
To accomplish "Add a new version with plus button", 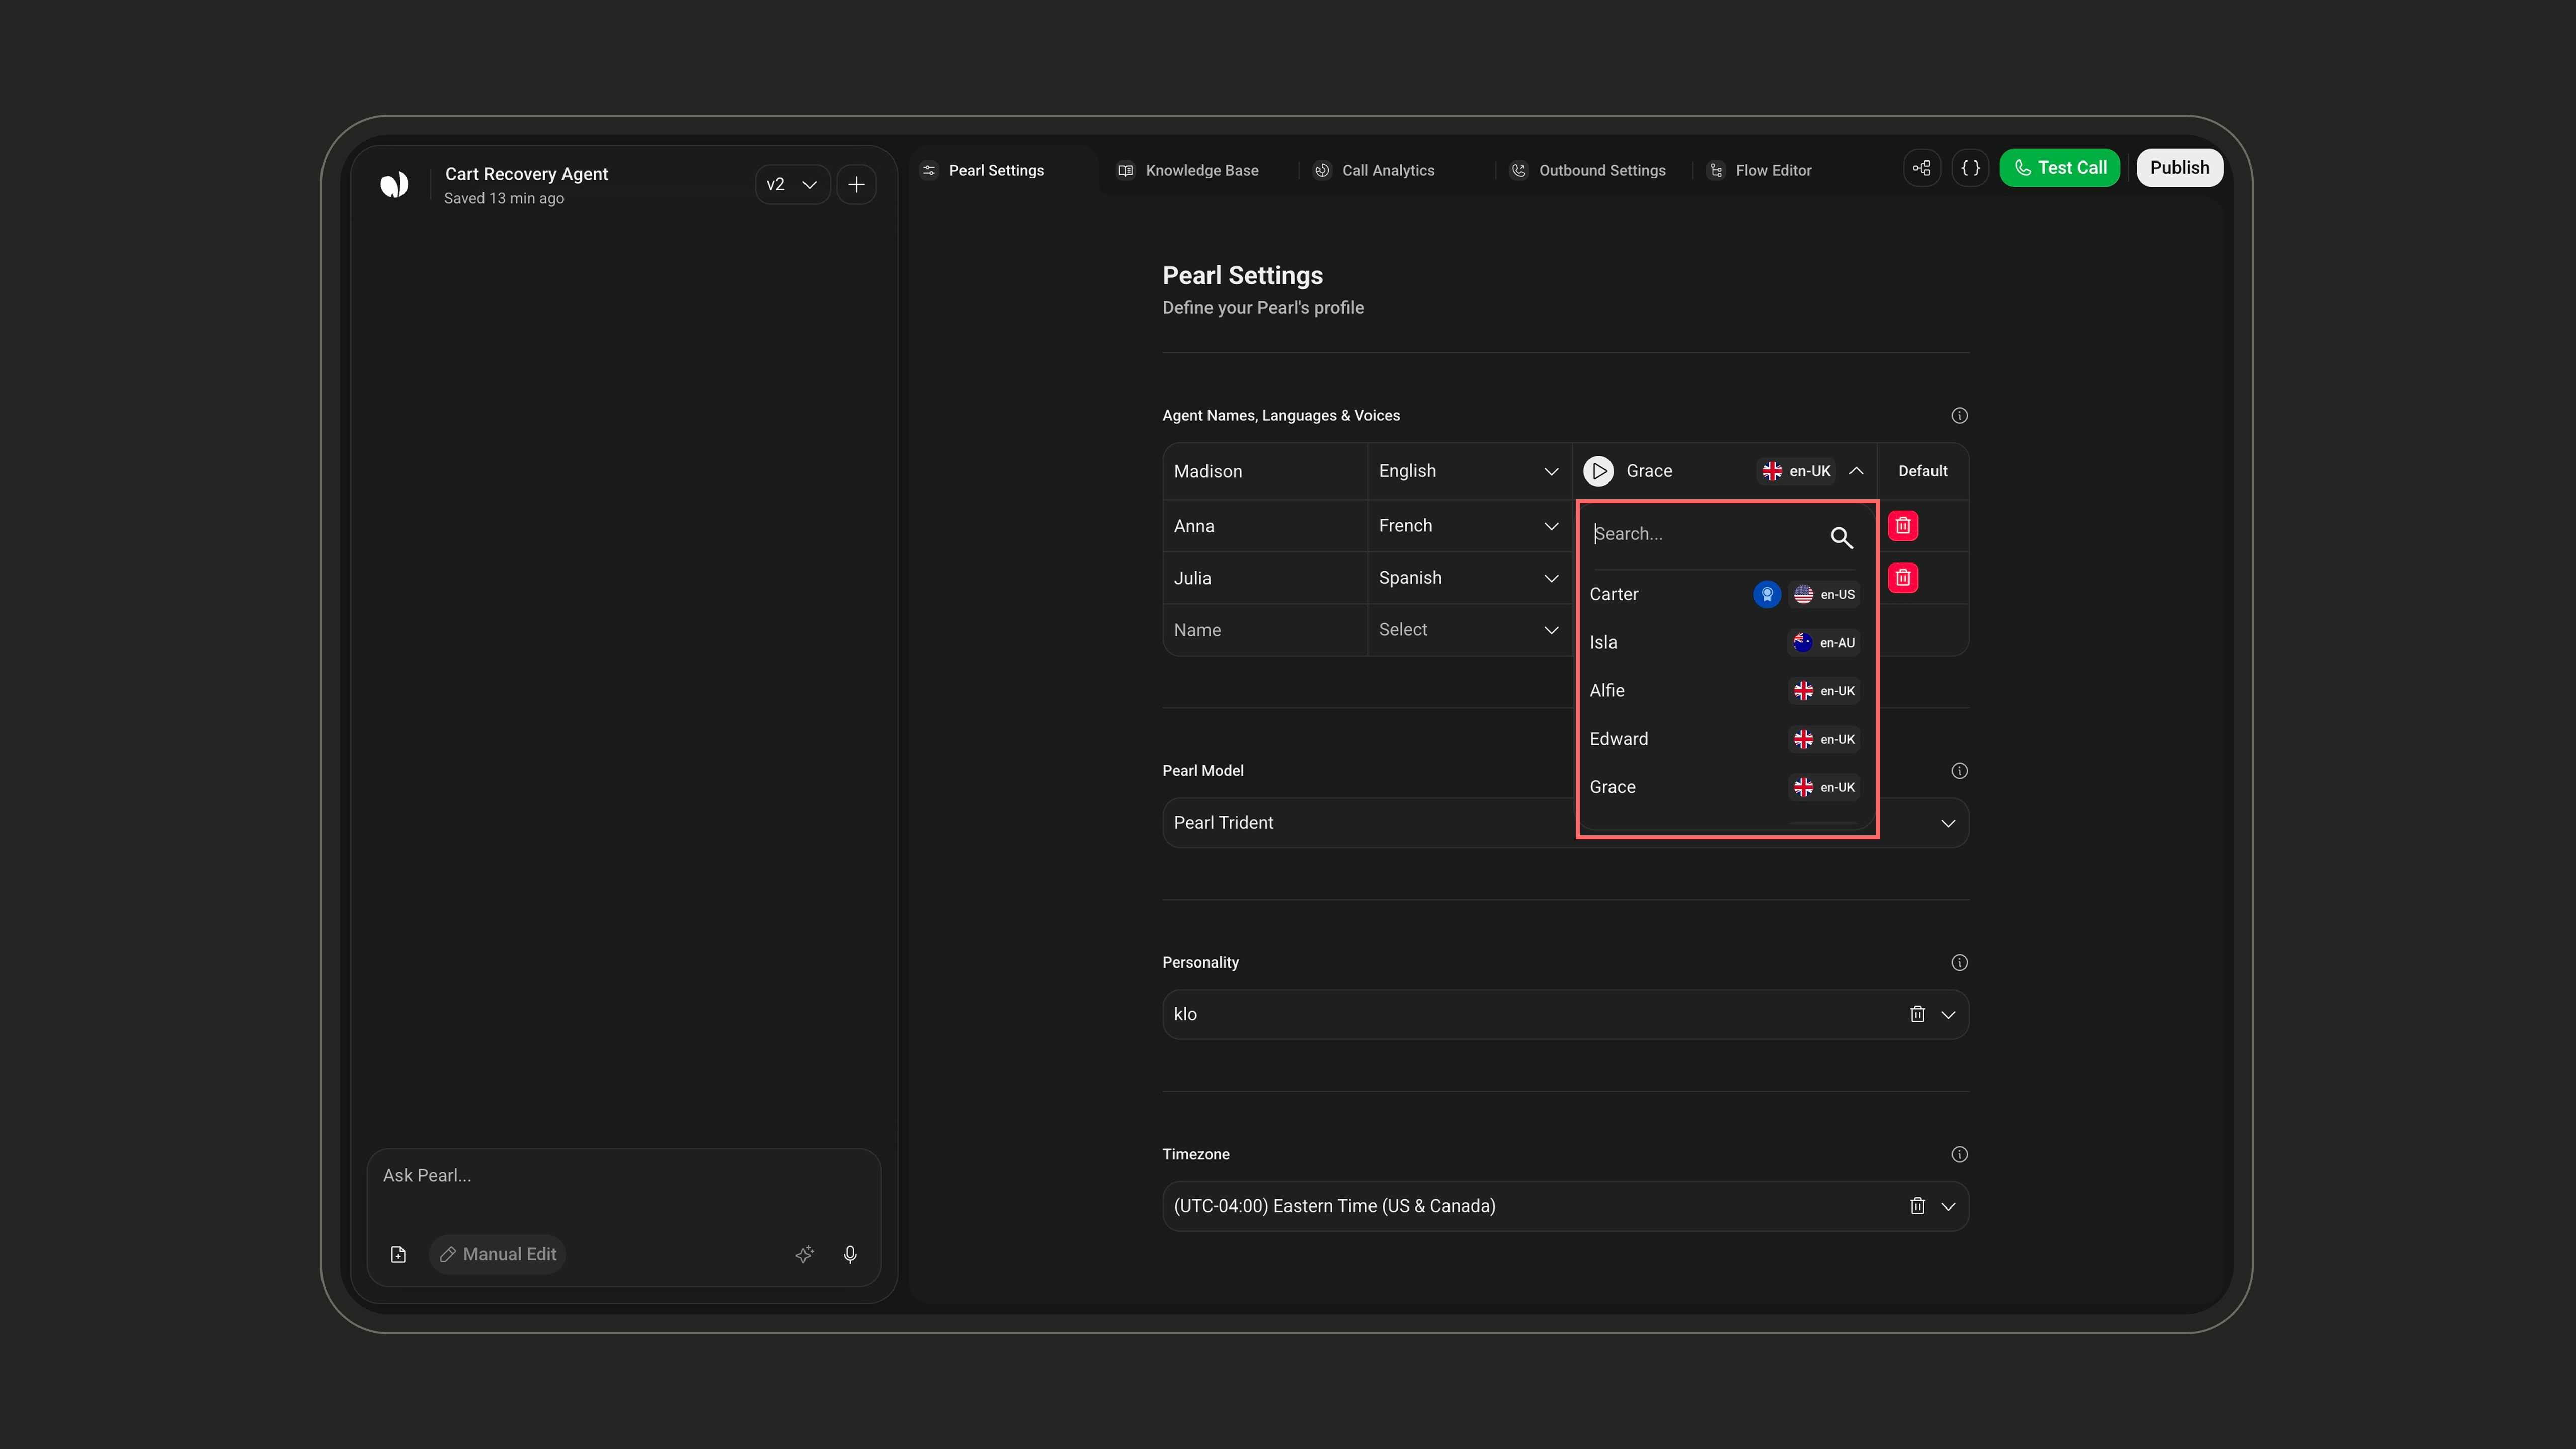I will pyautogui.click(x=856, y=184).
